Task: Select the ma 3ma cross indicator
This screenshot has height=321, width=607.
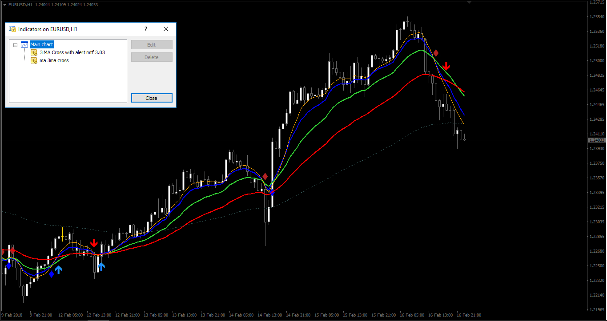Action: 54,60
